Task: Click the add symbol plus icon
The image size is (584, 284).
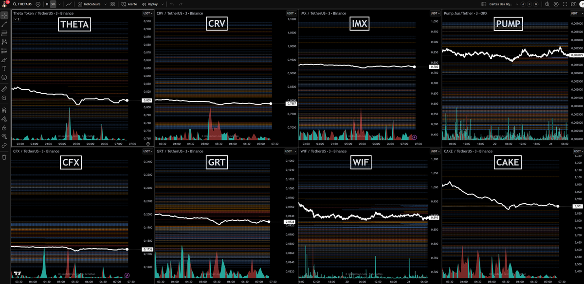Action: [x=38, y=4]
